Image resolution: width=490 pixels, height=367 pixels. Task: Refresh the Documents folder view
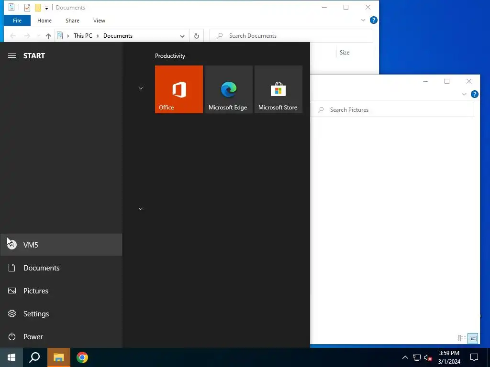pos(197,36)
